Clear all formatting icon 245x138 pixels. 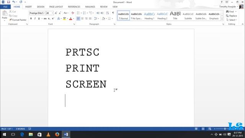73,13
